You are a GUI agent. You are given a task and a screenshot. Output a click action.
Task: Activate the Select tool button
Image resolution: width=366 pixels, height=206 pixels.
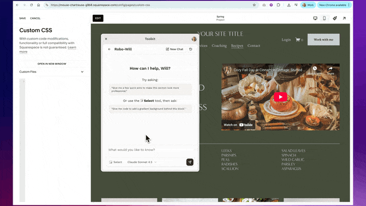coord(116,162)
